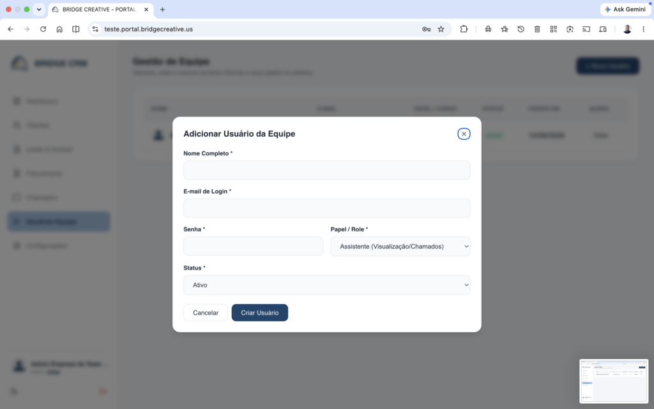Click into the Senha password field
654x409 pixels.
[x=253, y=246]
